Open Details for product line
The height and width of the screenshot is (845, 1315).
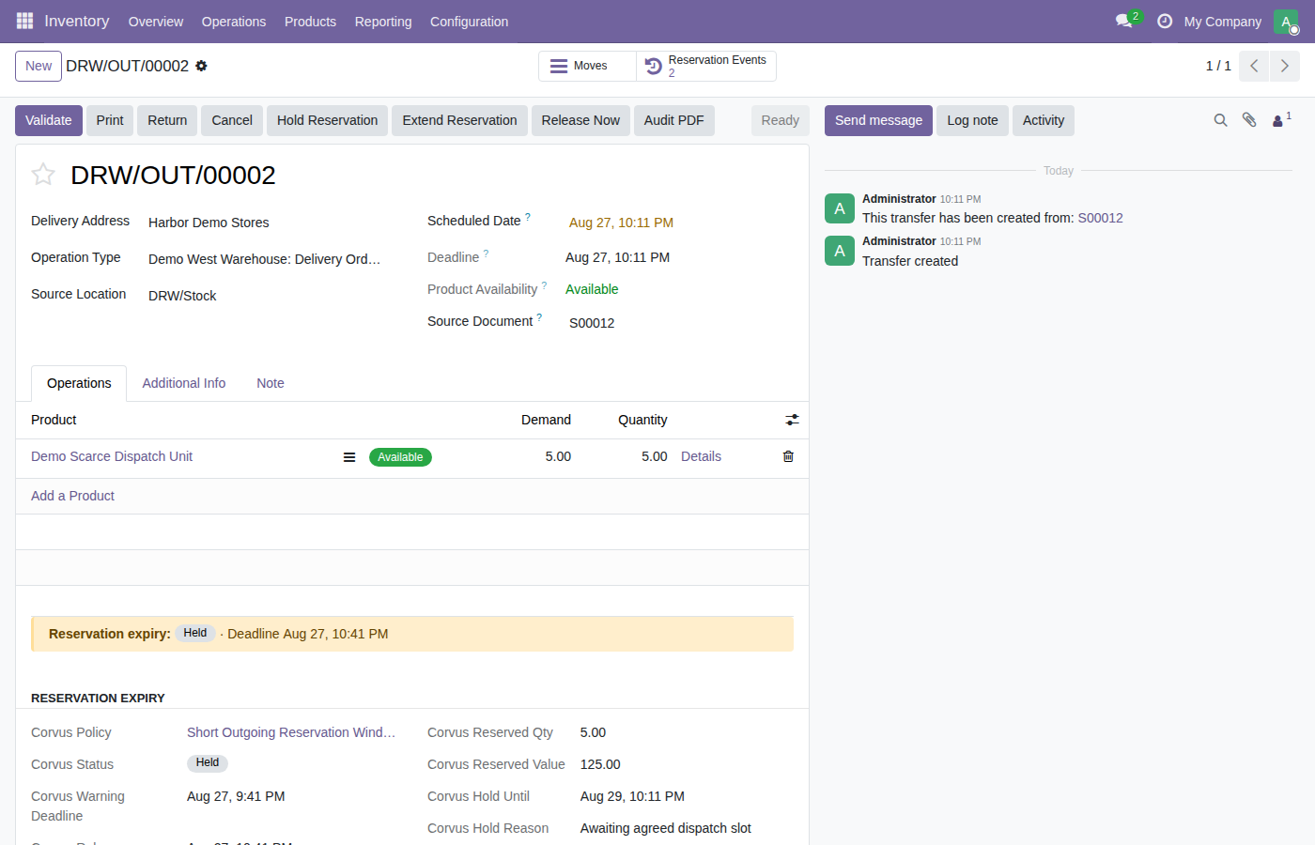pos(701,456)
